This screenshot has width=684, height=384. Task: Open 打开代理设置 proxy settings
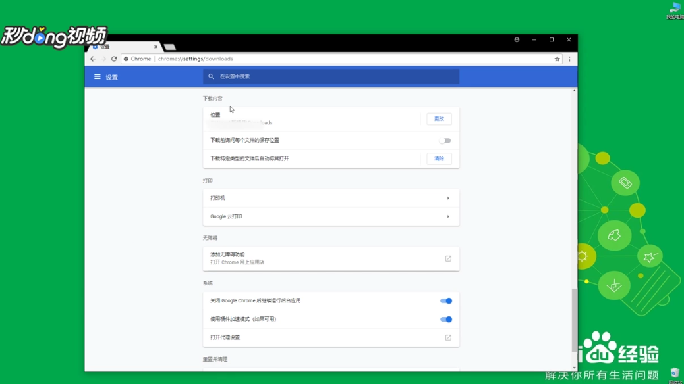(331, 337)
